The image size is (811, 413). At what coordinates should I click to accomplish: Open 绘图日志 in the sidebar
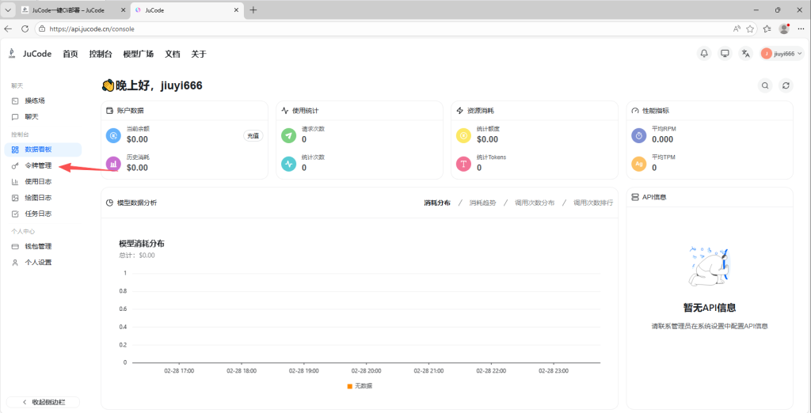(37, 198)
